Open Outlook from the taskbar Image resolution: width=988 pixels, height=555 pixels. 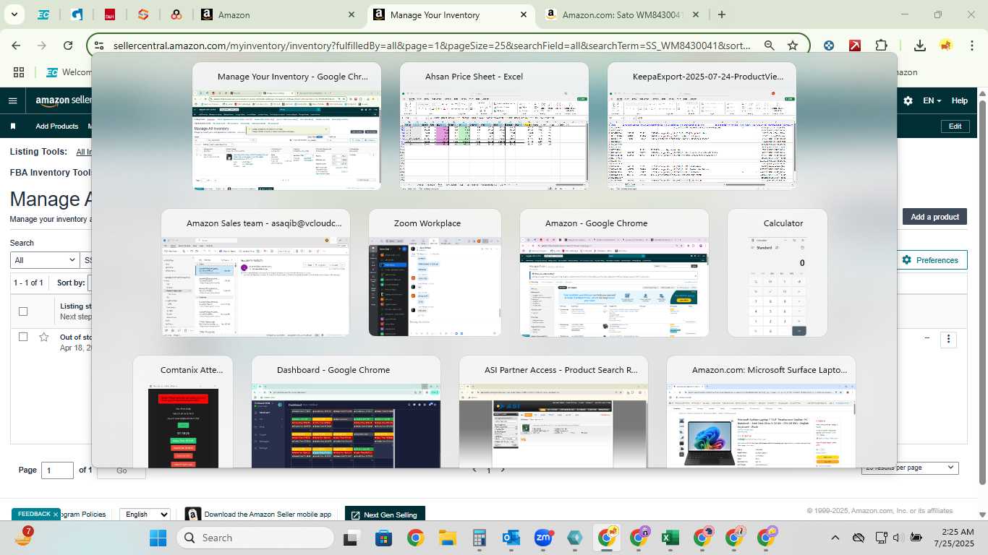pos(511,538)
